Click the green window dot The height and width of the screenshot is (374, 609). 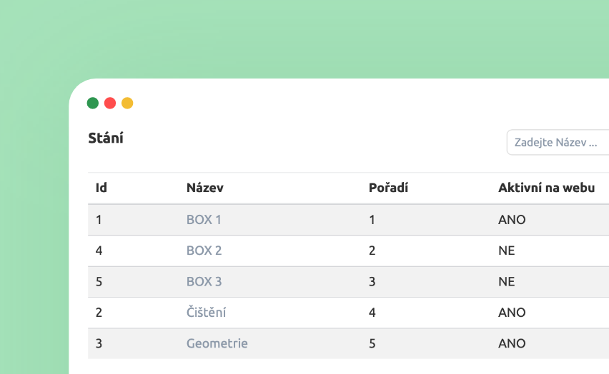click(x=93, y=103)
